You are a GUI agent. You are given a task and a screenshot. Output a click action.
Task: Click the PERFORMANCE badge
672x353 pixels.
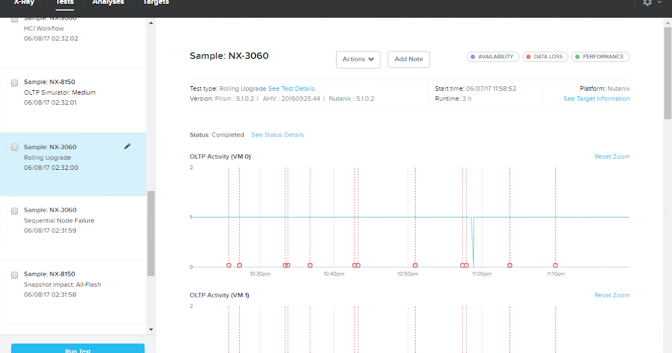pos(600,57)
